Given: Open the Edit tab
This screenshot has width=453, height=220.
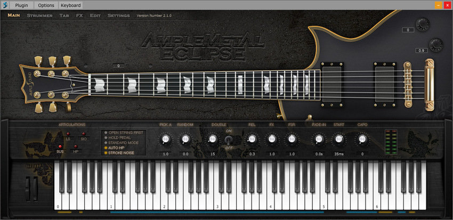Looking at the screenshot, I should pos(95,15).
